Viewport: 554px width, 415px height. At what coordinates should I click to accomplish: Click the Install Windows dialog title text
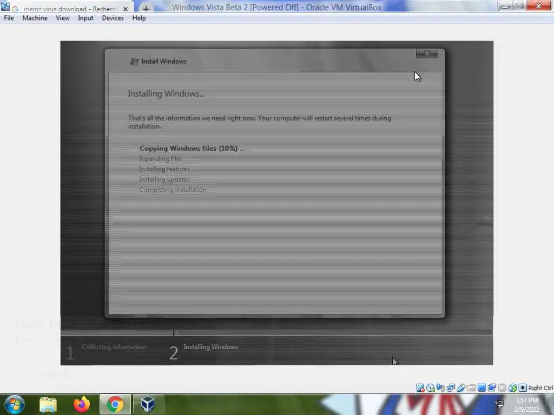164,62
